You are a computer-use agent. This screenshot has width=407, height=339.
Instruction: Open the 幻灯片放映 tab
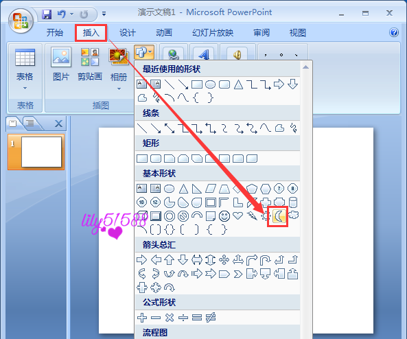pos(213,33)
